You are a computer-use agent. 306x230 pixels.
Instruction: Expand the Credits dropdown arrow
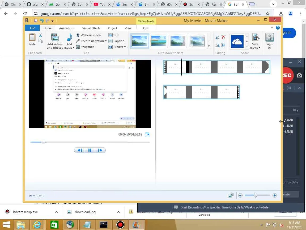pos(125,47)
